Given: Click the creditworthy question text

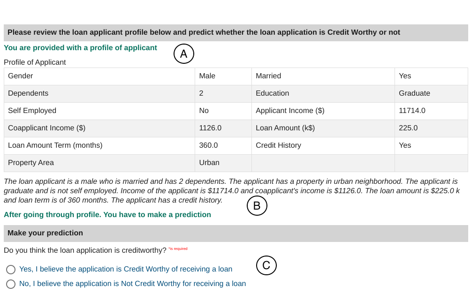Looking at the screenshot, I should (85, 250).
